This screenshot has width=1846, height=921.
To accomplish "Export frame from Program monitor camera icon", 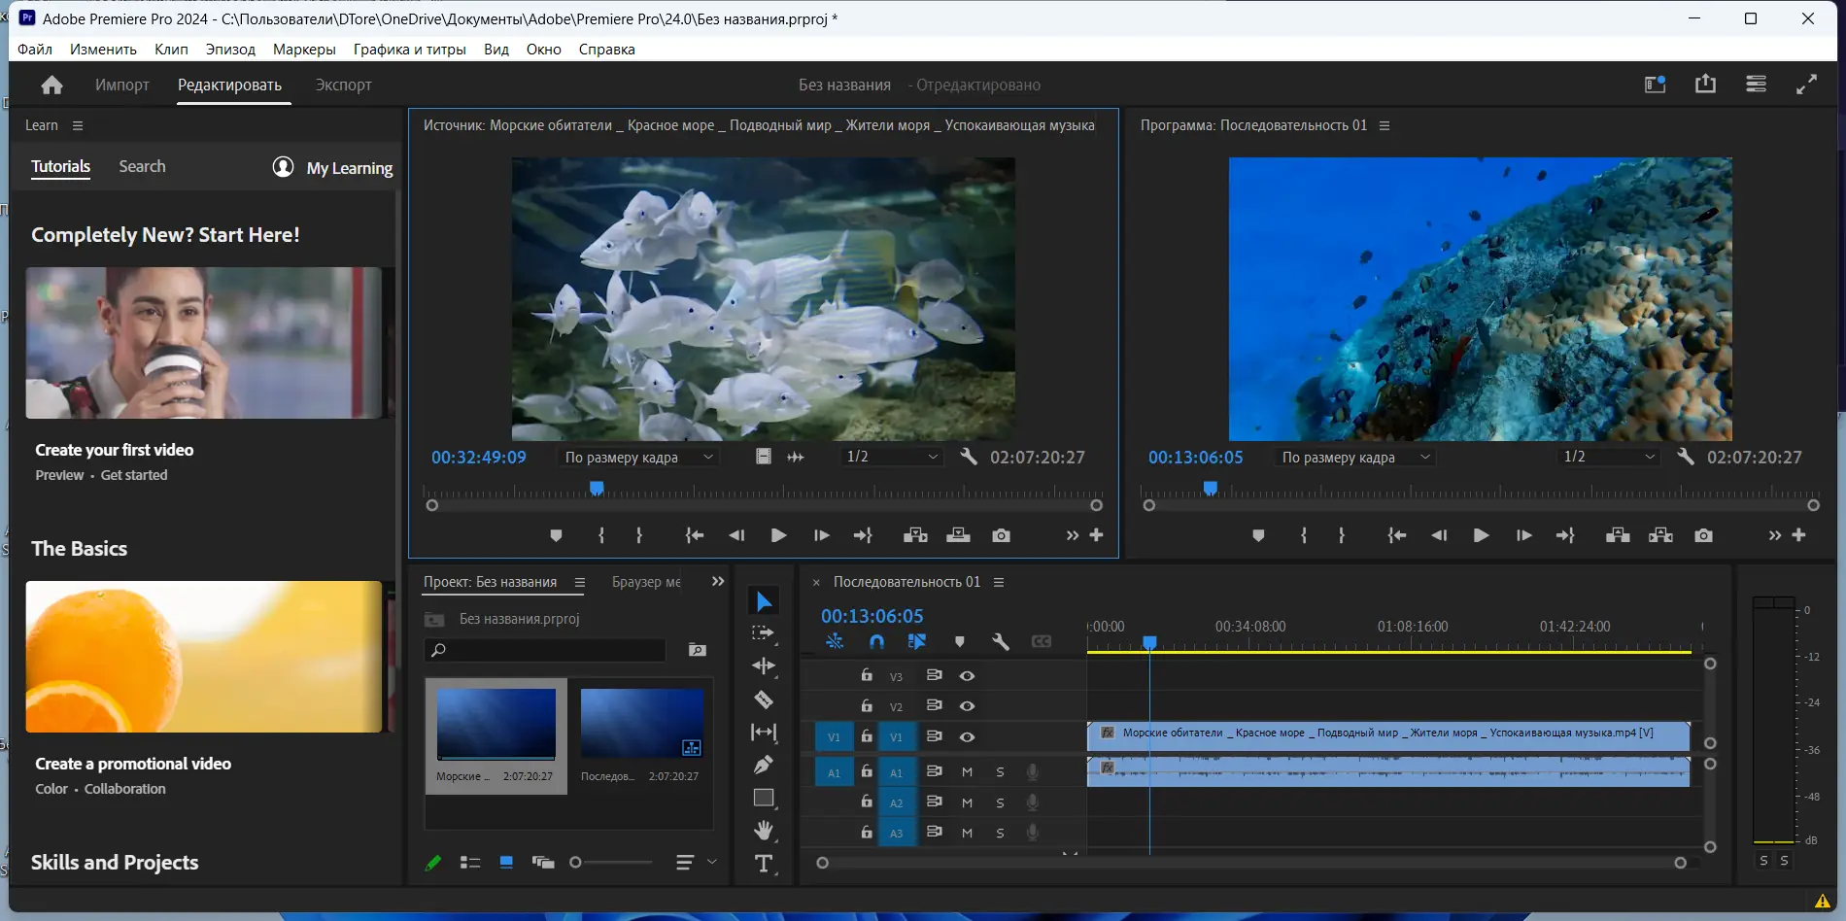I will [1703, 535].
